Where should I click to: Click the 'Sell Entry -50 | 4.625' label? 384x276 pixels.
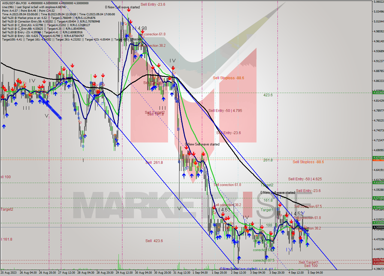tap(305, 179)
